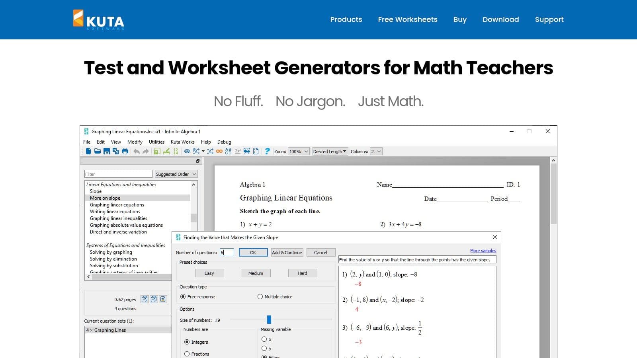Image resolution: width=637 pixels, height=358 pixels.
Task: Save the current worksheet
Action: 106,151
